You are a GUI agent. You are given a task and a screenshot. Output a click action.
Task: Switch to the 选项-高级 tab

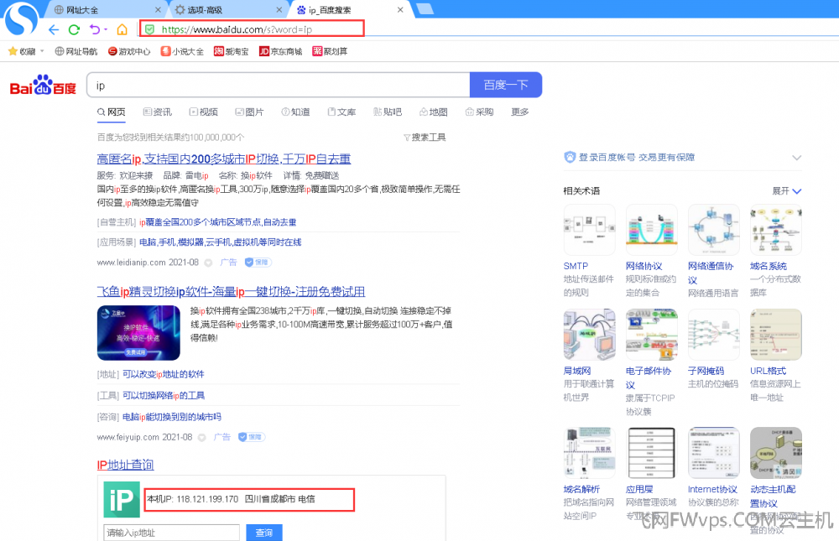[228, 9]
